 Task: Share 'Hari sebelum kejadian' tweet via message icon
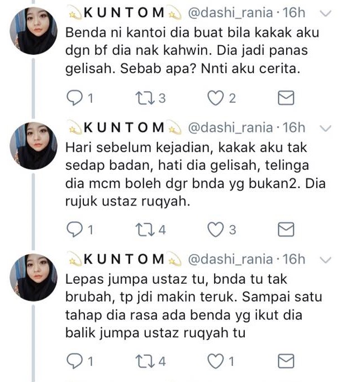point(286,230)
